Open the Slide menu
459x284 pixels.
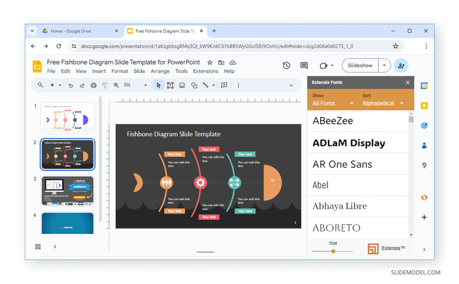139,71
